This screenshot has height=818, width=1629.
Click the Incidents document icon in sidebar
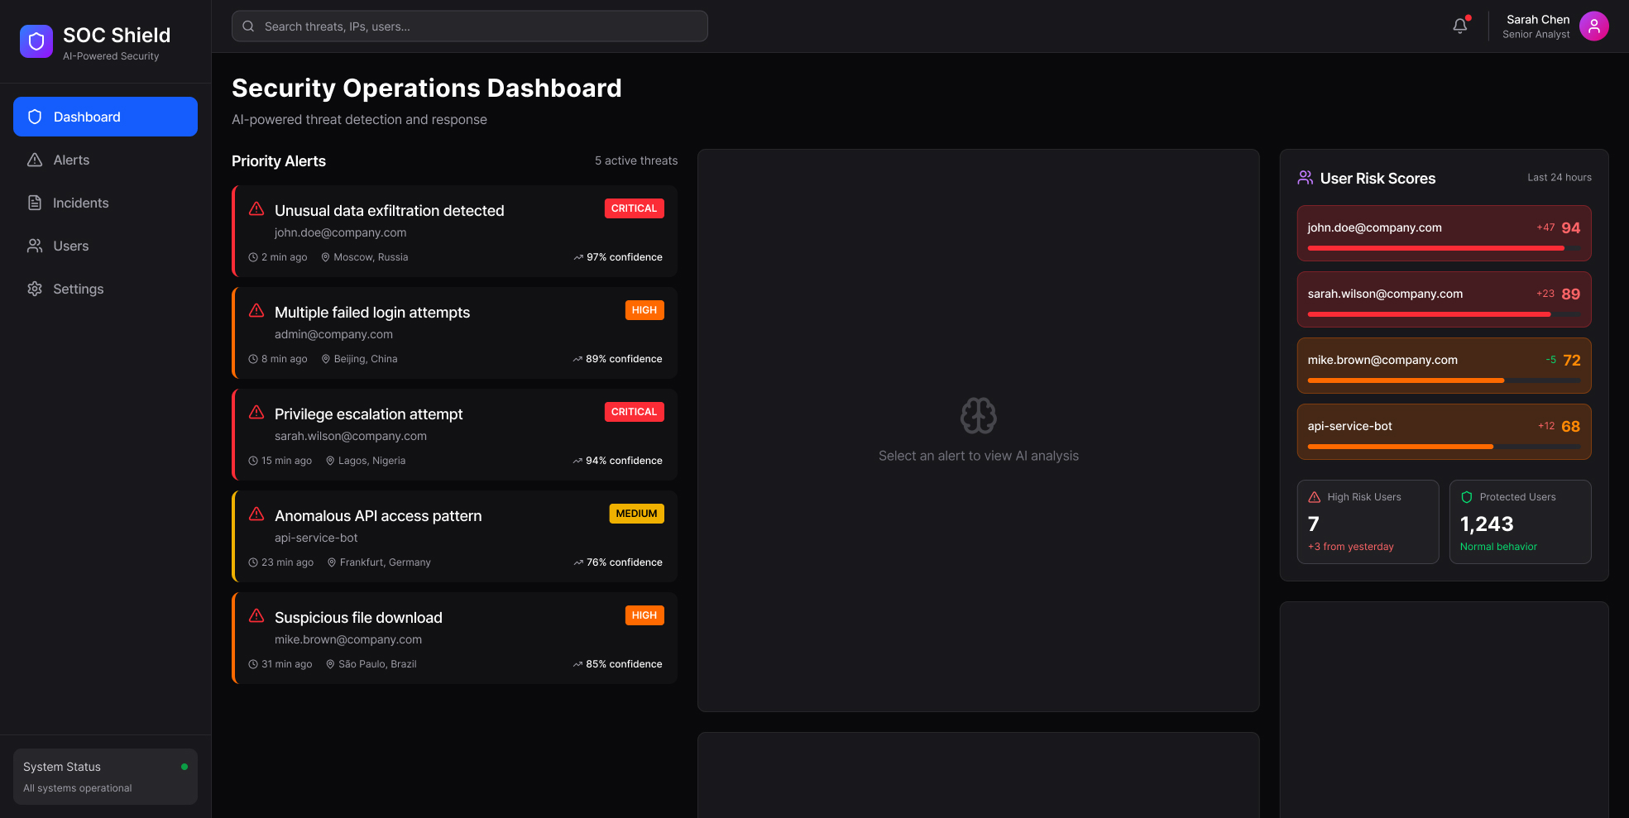coord(35,203)
